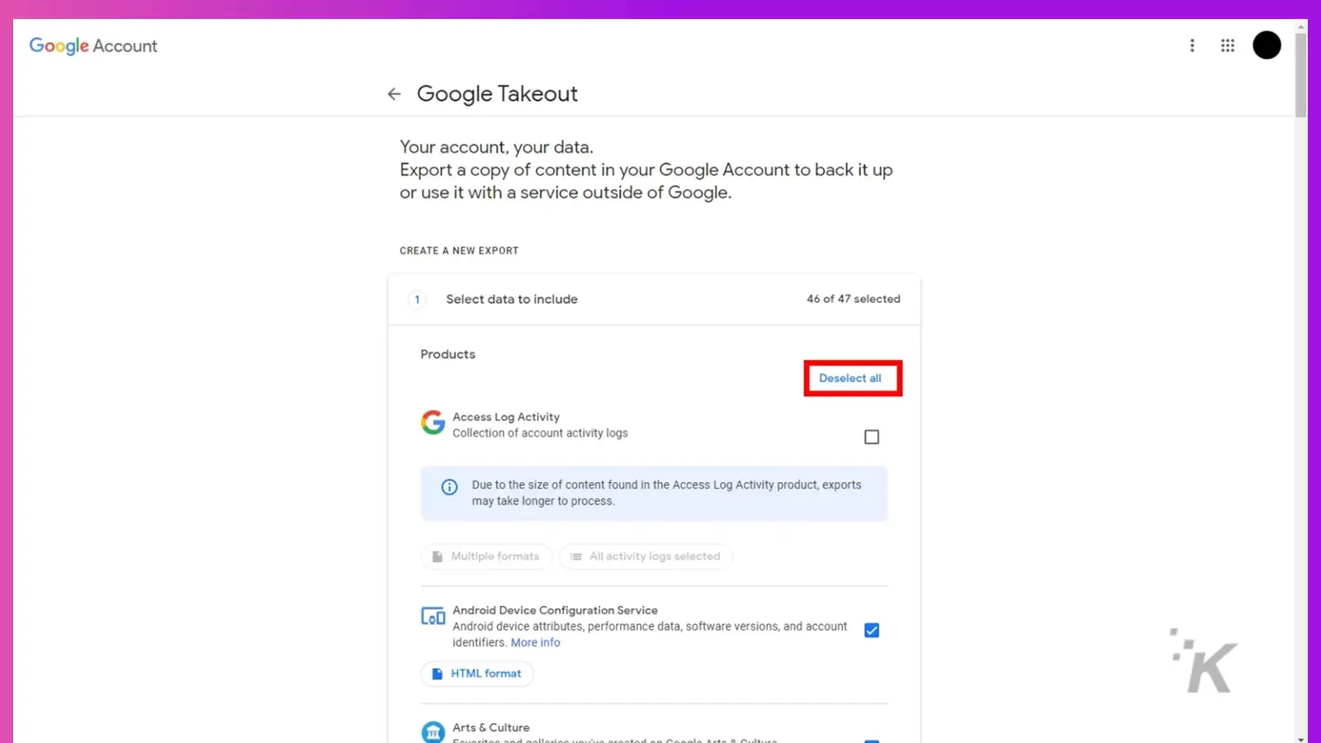This screenshot has width=1321, height=743.
Task: Click the 'Google Takeout' page title
Action: point(497,94)
